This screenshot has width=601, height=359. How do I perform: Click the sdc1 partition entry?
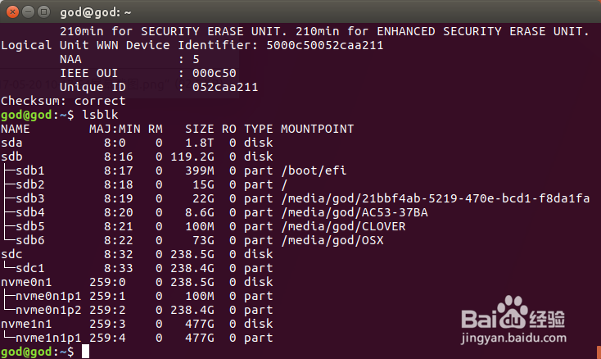point(30,268)
